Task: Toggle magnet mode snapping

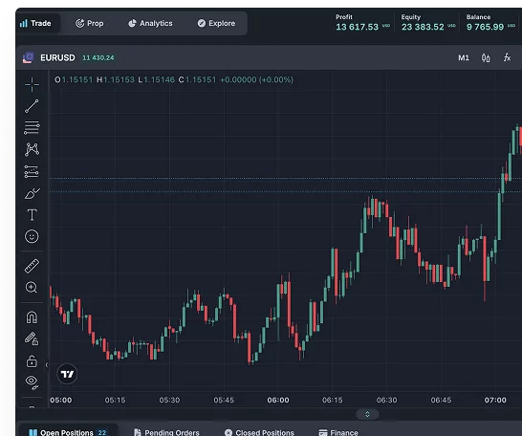Action: pyautogui.click(x=32, y=317)
